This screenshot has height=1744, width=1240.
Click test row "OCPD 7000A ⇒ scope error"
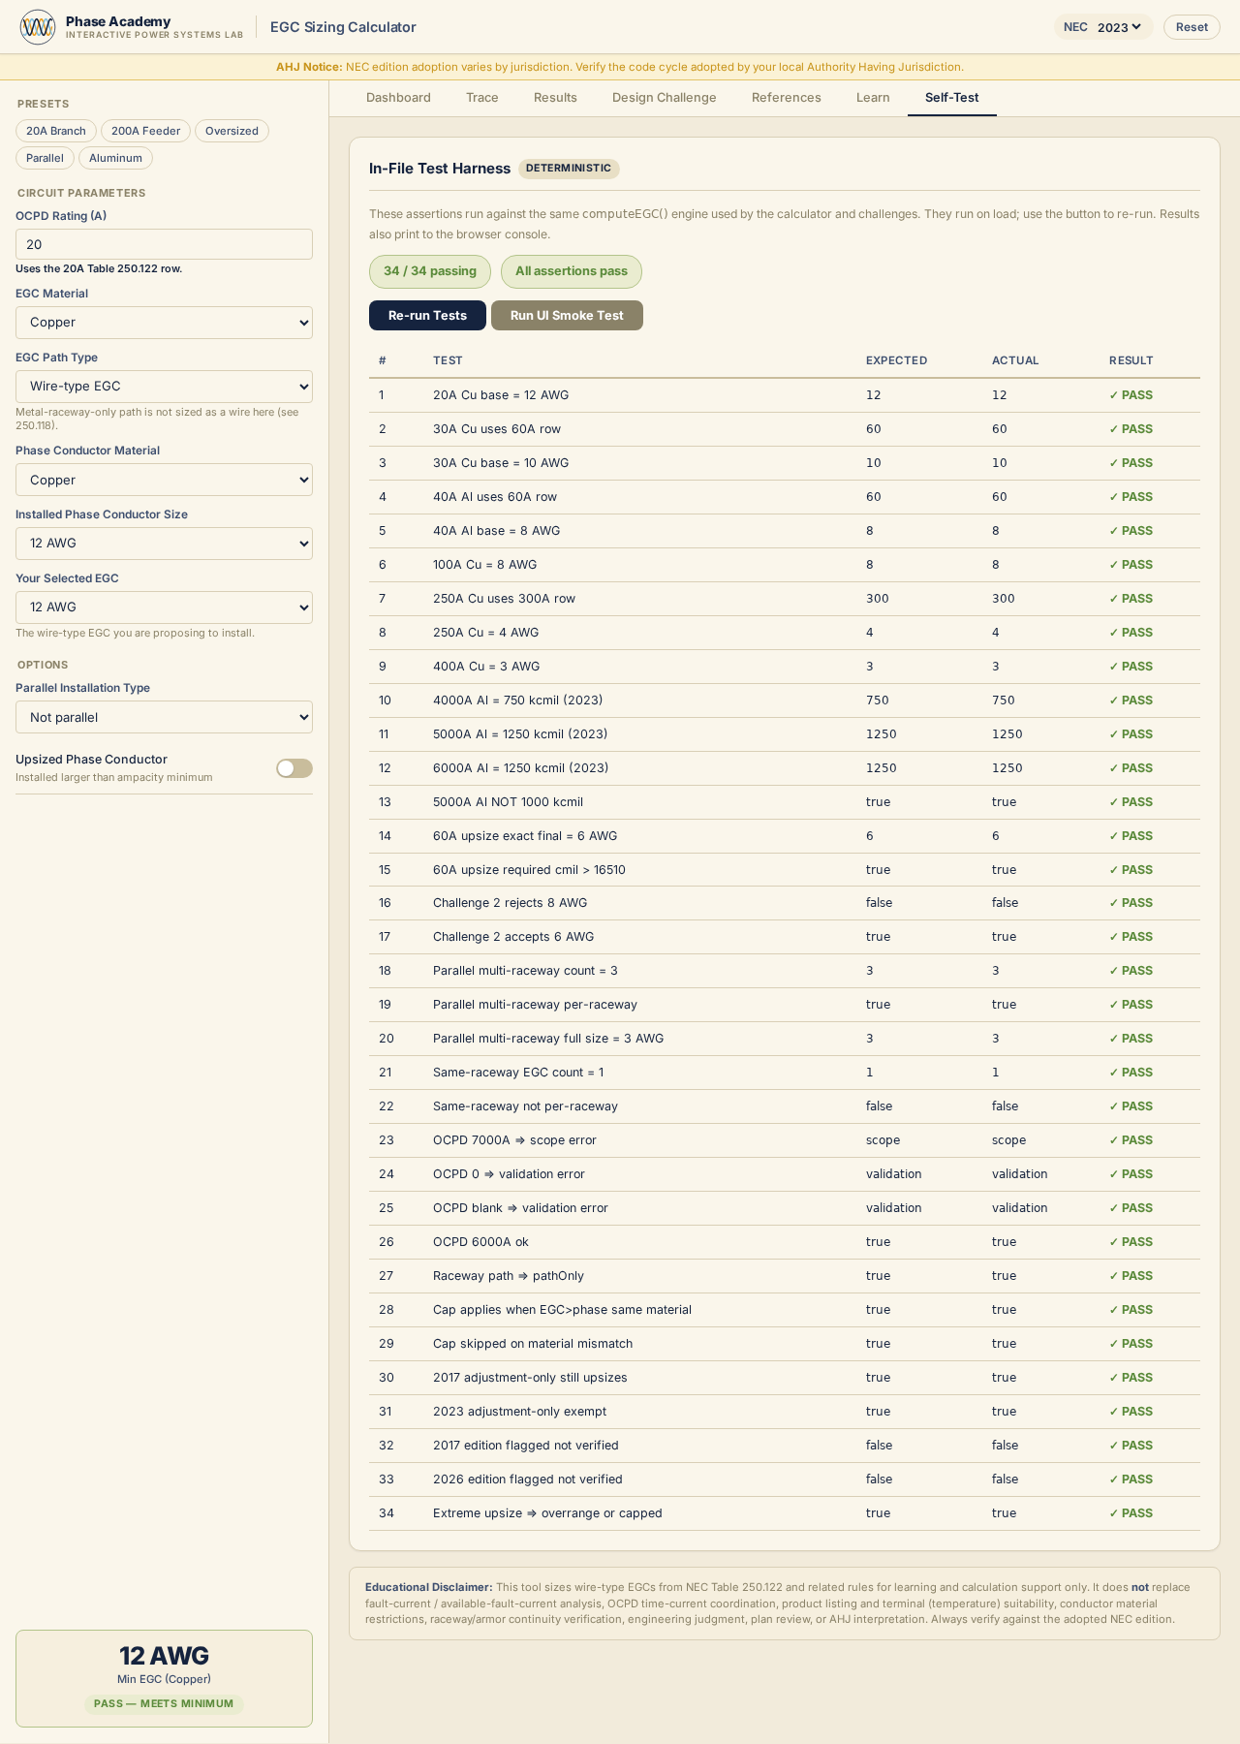click(785, 1140)
